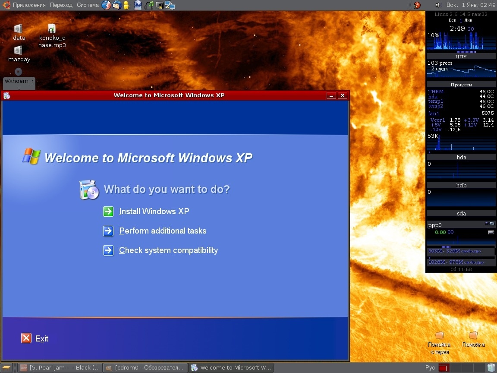Click the Install Windows XP link
The width and height of the screenshot is (497, 373).
pyautogui.click(x=154, y=212)
